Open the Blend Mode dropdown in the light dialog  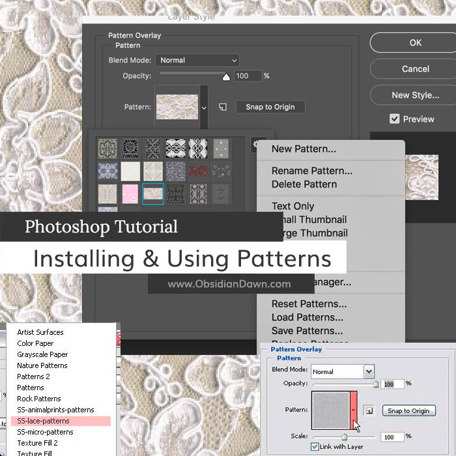[x=343, y=371]
